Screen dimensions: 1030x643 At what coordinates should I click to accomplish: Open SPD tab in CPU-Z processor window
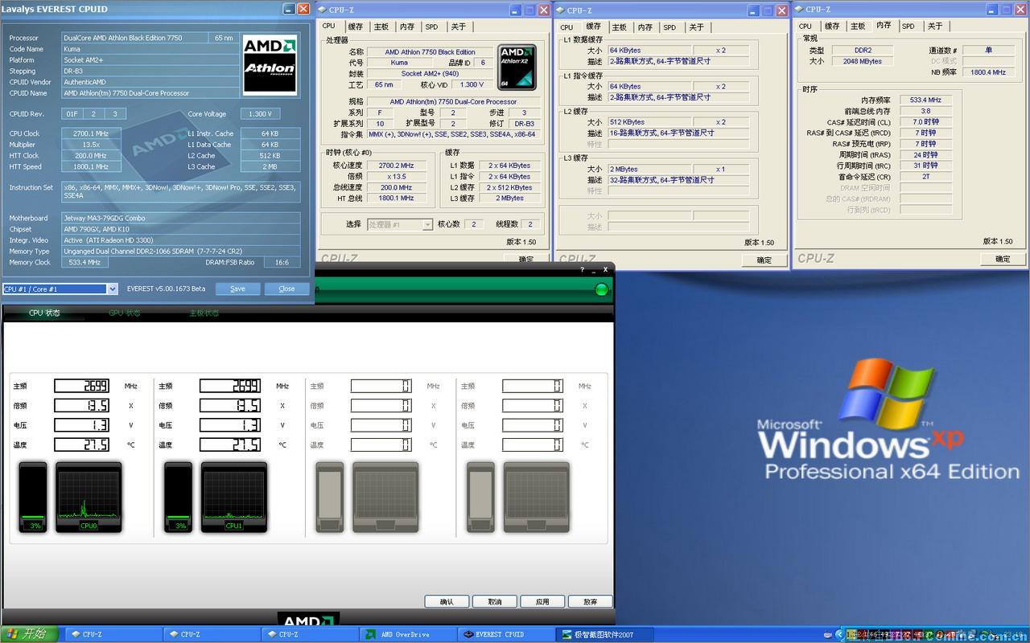(x=432, y=27)
